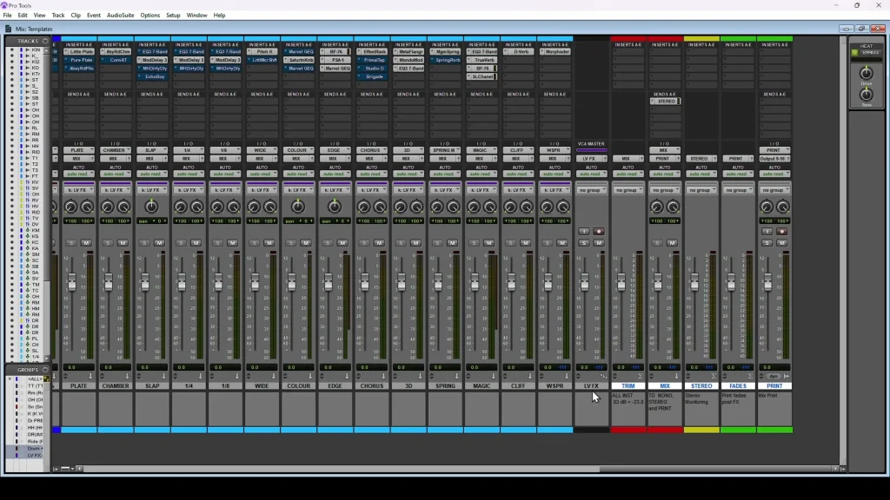890x500 pixels.
Task: Click the left pan knob on PLATE
Action: (71, 207)
